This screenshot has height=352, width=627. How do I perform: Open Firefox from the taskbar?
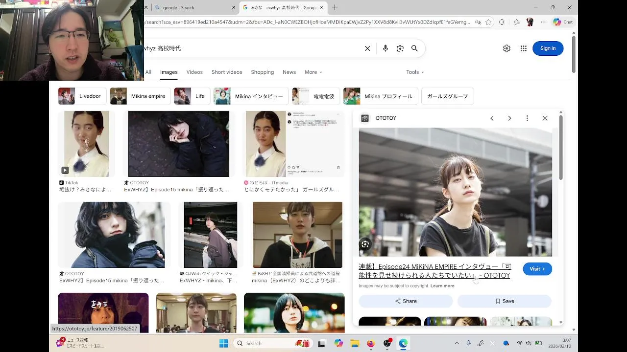click(x=371, y=343)
